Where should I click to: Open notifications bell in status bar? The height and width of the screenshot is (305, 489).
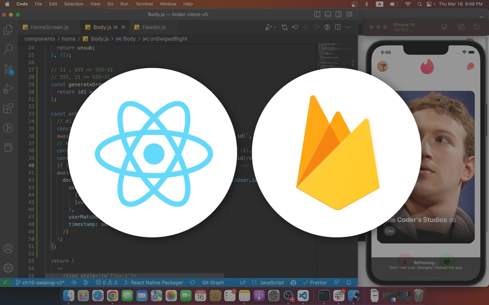point(348,283)
